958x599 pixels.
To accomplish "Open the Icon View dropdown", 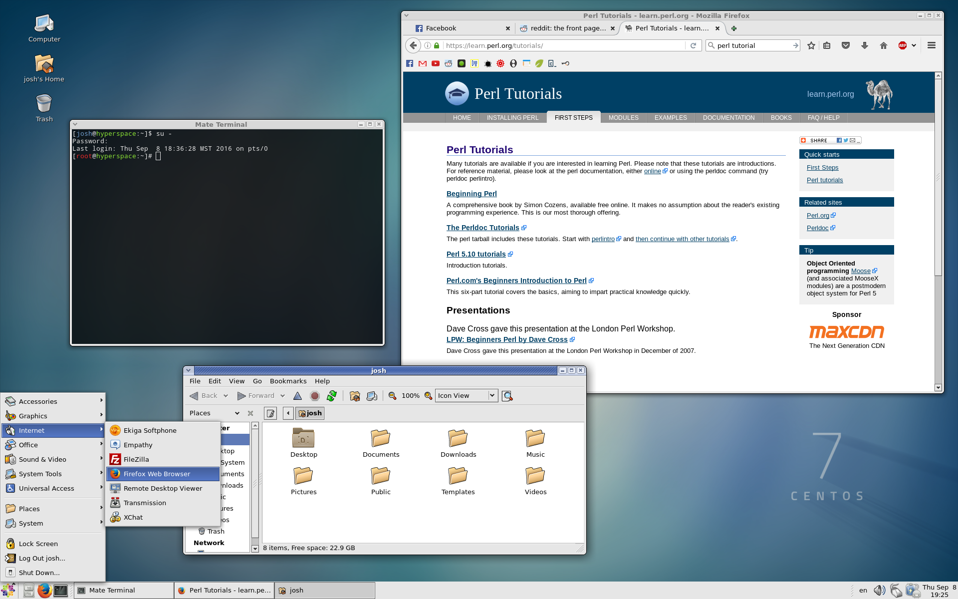I will pyautogui.click(x=491, y=396).
